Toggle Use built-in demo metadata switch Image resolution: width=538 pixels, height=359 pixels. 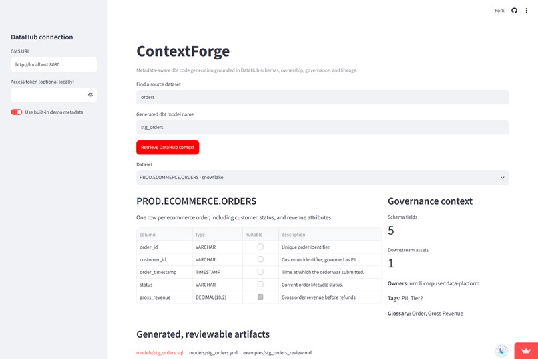click(x=16, y=112)
